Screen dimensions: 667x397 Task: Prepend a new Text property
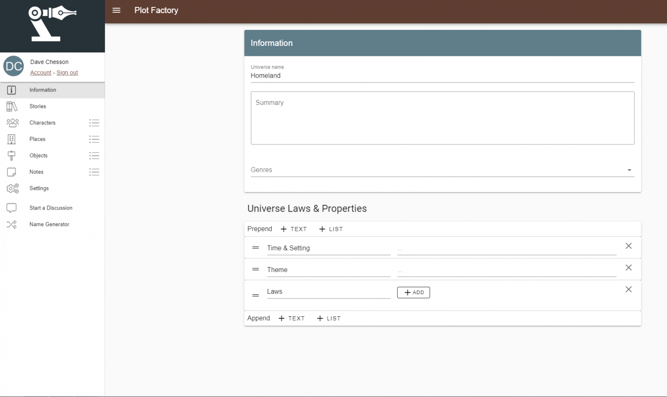(294, 229)
